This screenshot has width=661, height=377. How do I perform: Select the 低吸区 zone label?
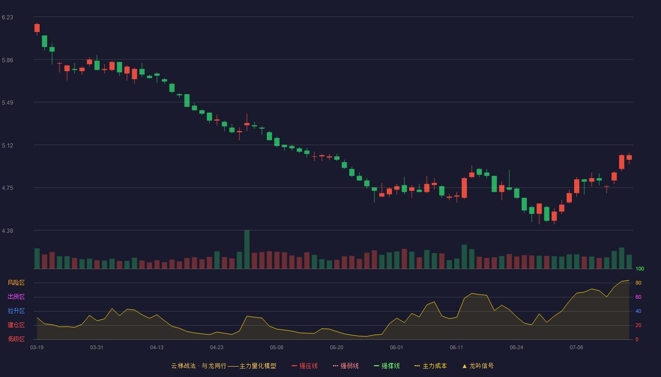point(16,339)
